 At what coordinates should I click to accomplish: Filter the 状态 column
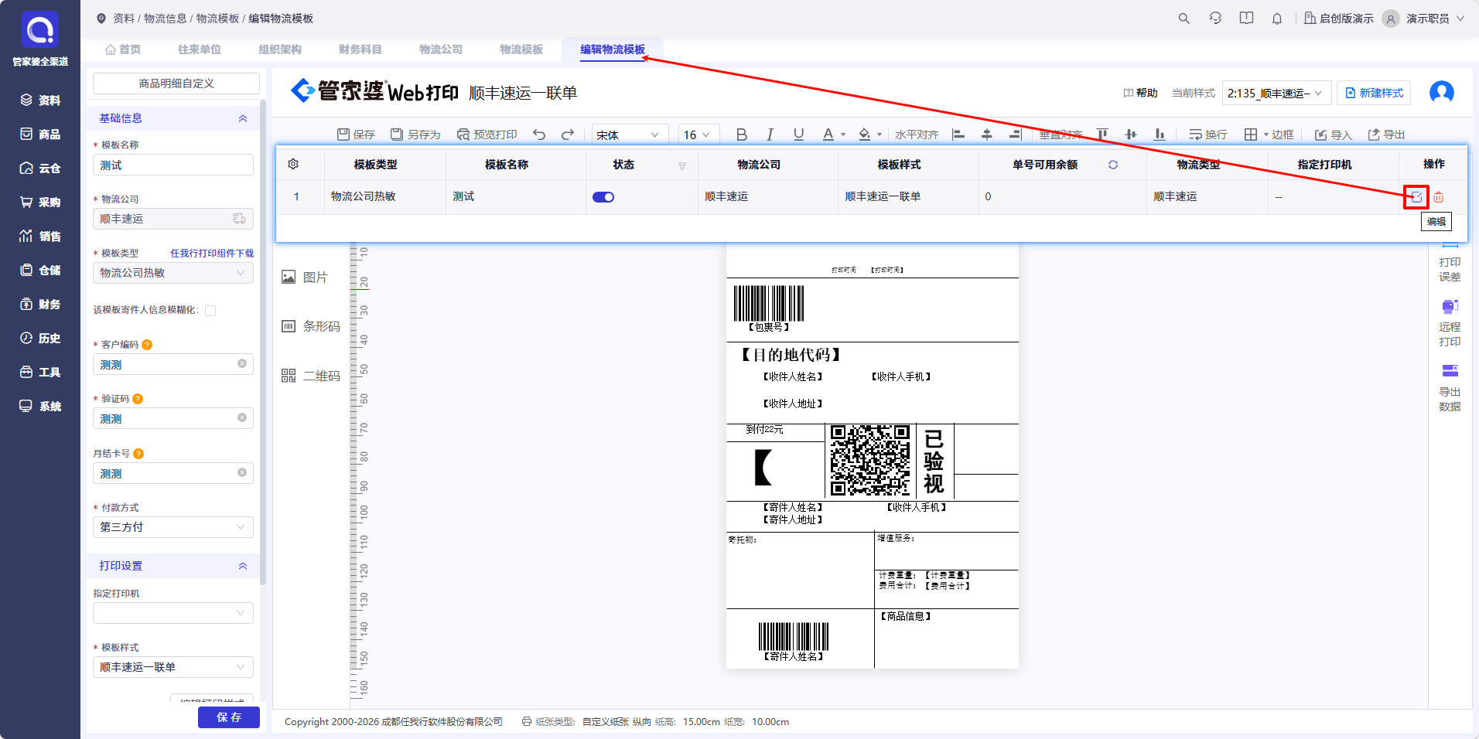(682, 165)
